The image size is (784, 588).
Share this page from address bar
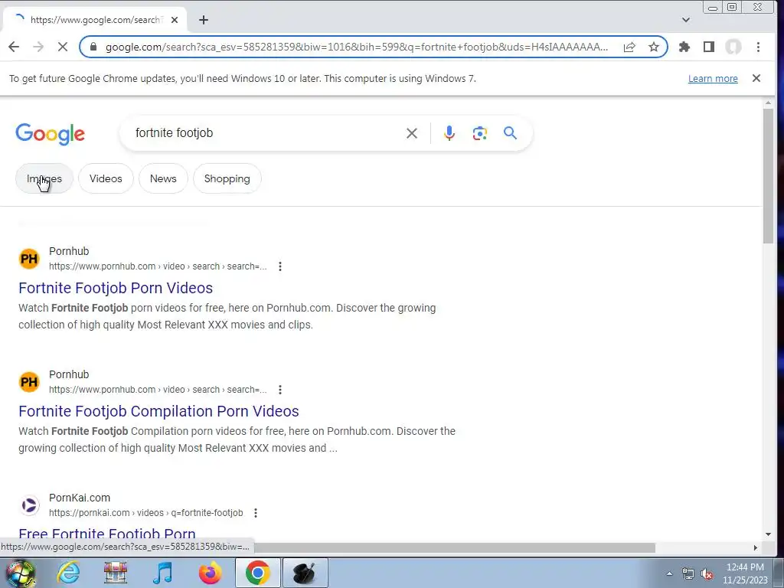[x=629, y=47]
